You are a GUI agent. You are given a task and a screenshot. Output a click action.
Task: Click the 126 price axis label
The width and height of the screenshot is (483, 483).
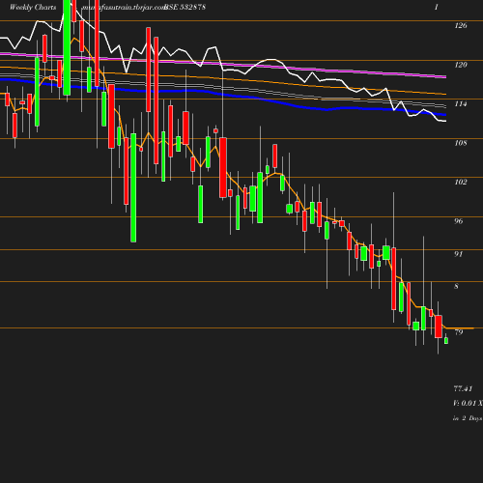tap(461, 26)
